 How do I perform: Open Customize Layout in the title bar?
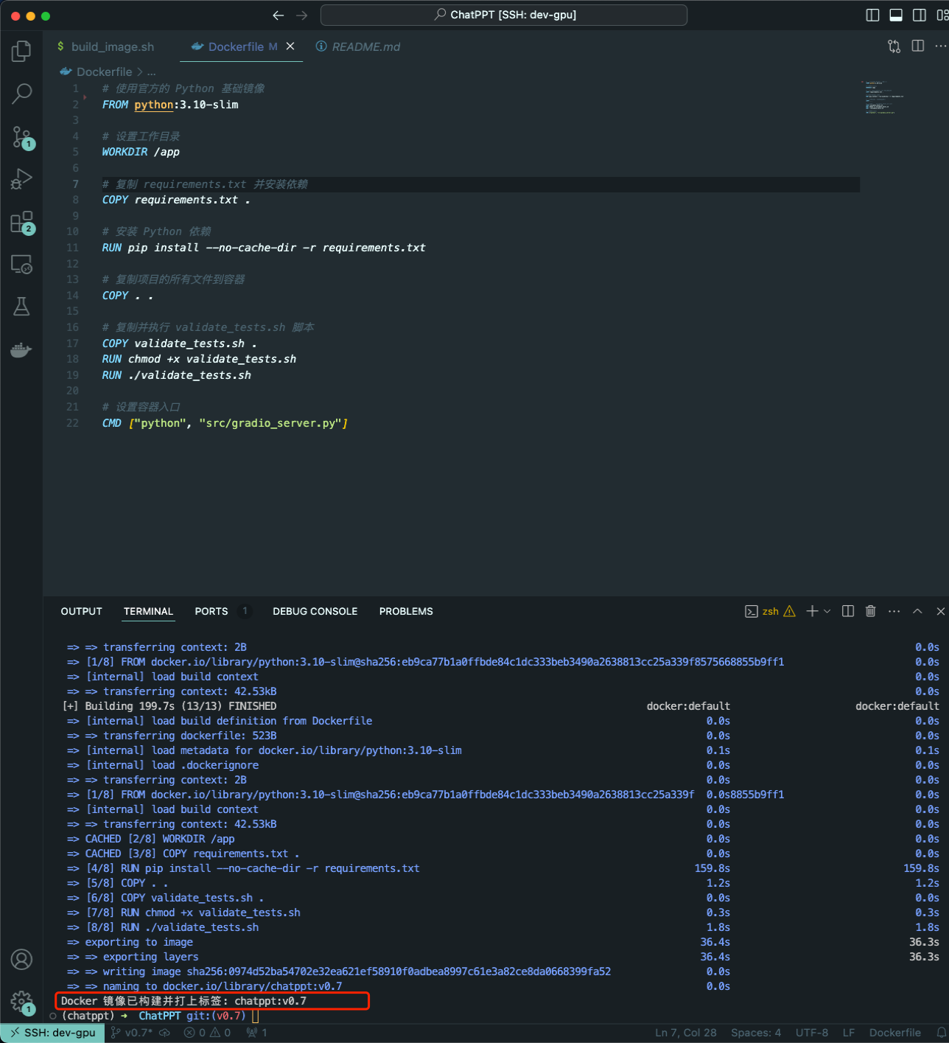(x=941, y=15)
